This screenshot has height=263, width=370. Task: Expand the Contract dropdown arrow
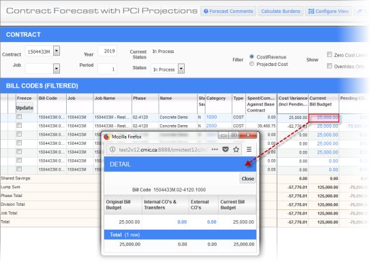coord(57,51)
